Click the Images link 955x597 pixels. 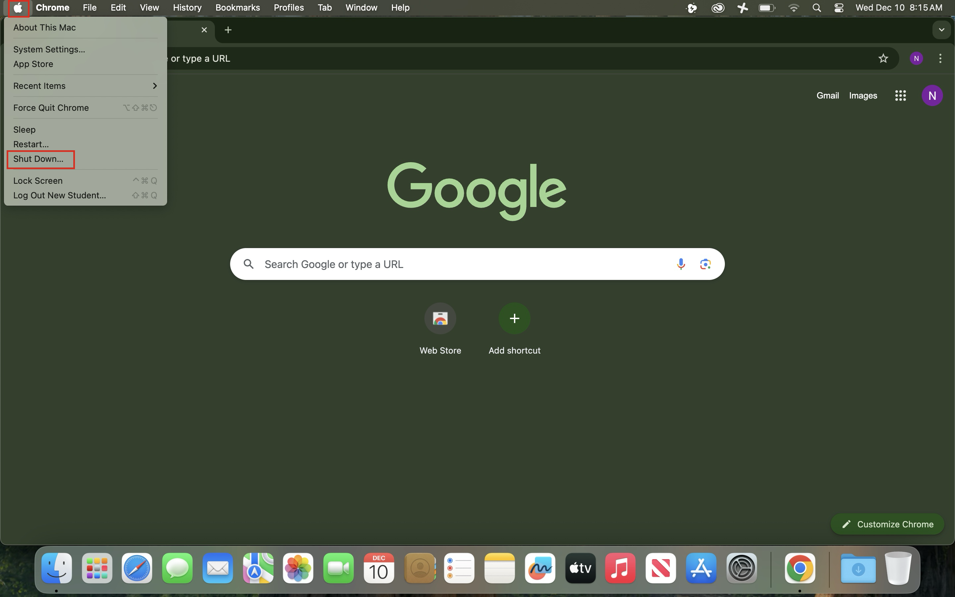point(863,96)
